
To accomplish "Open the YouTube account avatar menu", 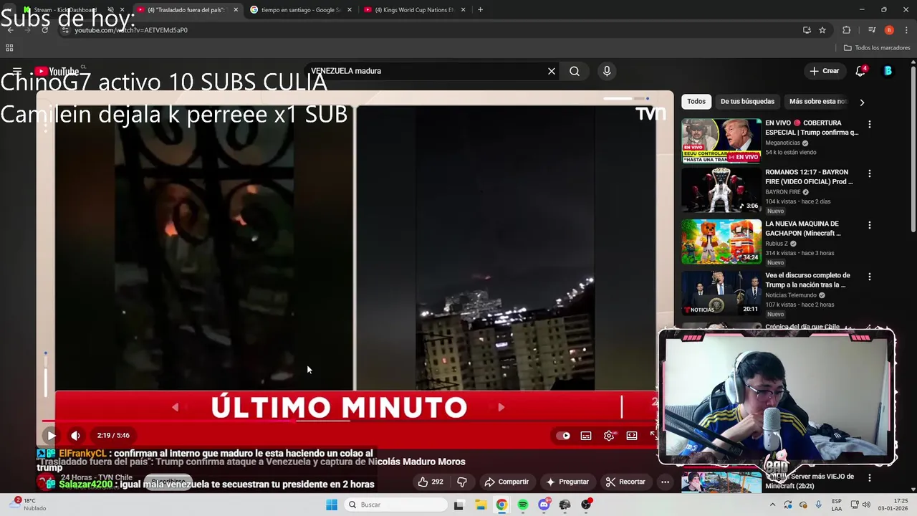I will (888, 71).
